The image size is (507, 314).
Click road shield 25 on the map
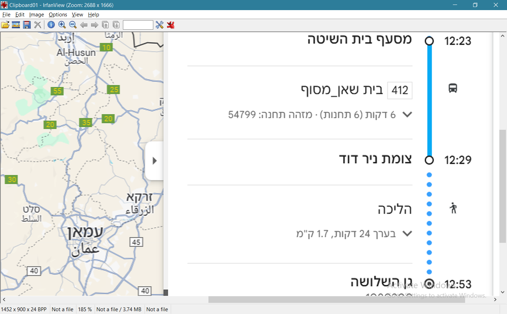114,90
